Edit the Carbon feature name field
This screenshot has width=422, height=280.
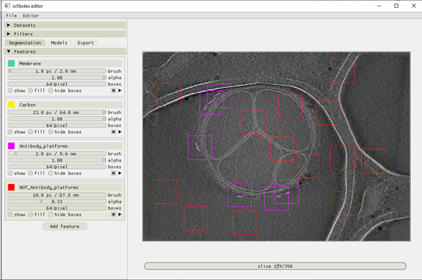tap(70, 104)
